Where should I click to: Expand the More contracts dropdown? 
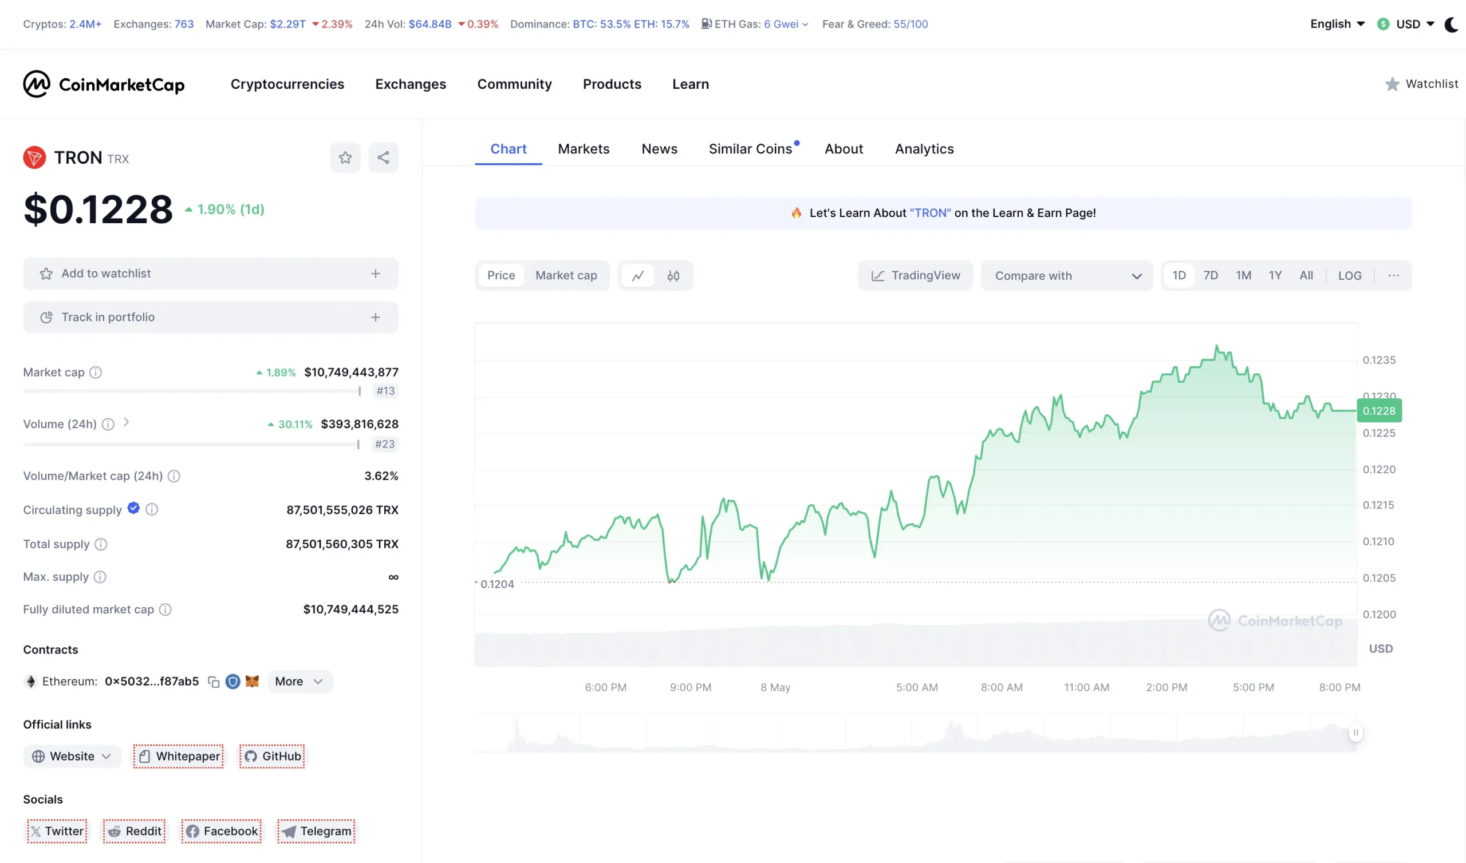pos(299,682)
